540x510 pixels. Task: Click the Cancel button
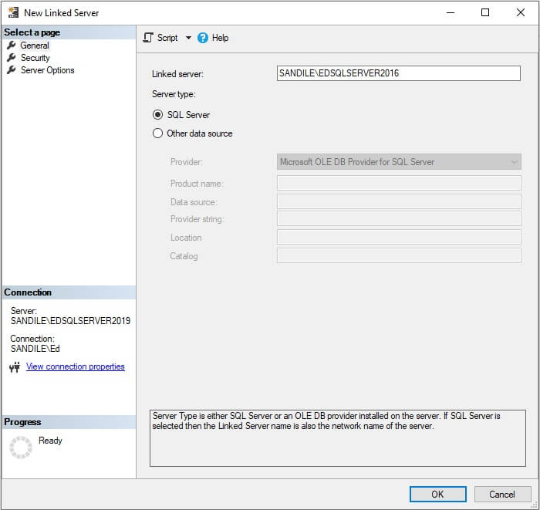(502, 494)
